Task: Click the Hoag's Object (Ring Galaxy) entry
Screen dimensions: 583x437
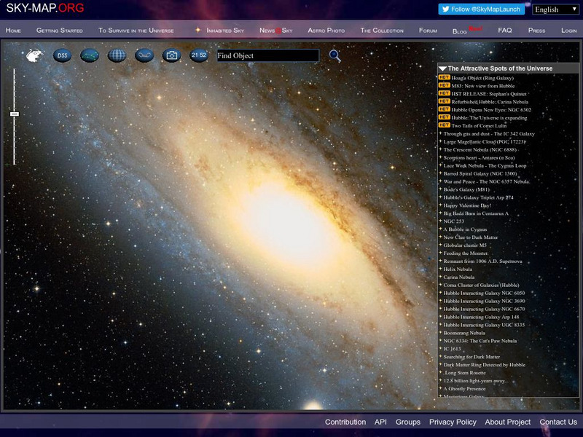Action: pyautogui.click(x=485, y=78)
